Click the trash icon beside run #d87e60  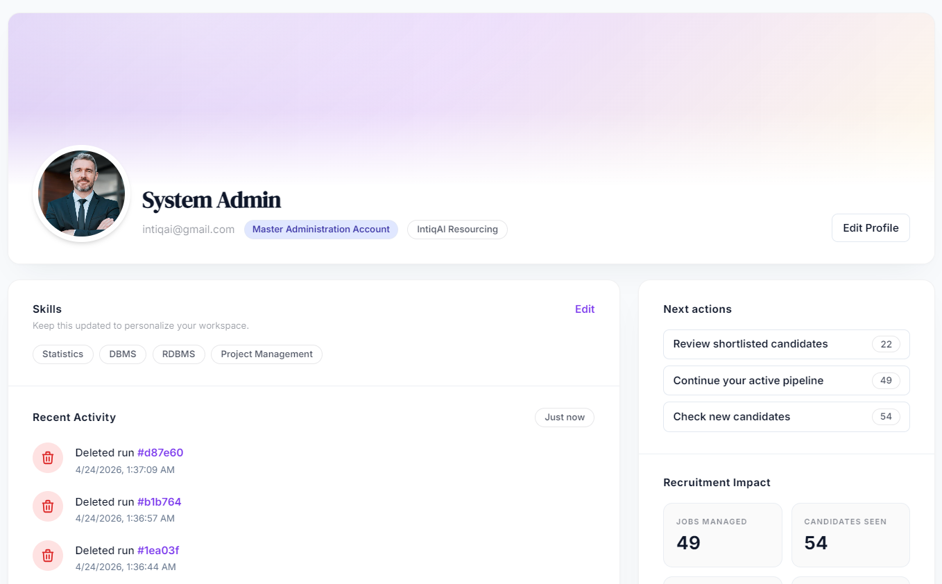(x=48, y=458)
